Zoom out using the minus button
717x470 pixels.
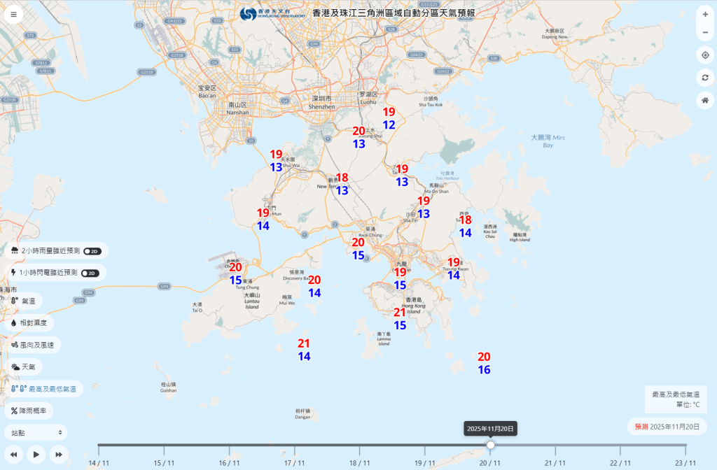point(706,32)
